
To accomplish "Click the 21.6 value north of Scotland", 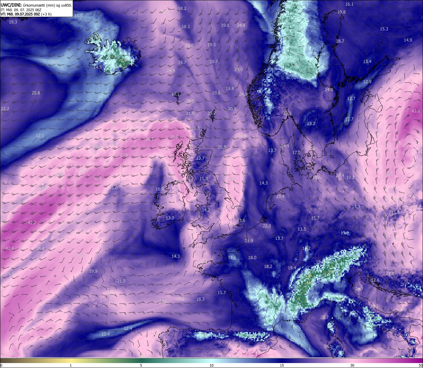I will (196, 128).
